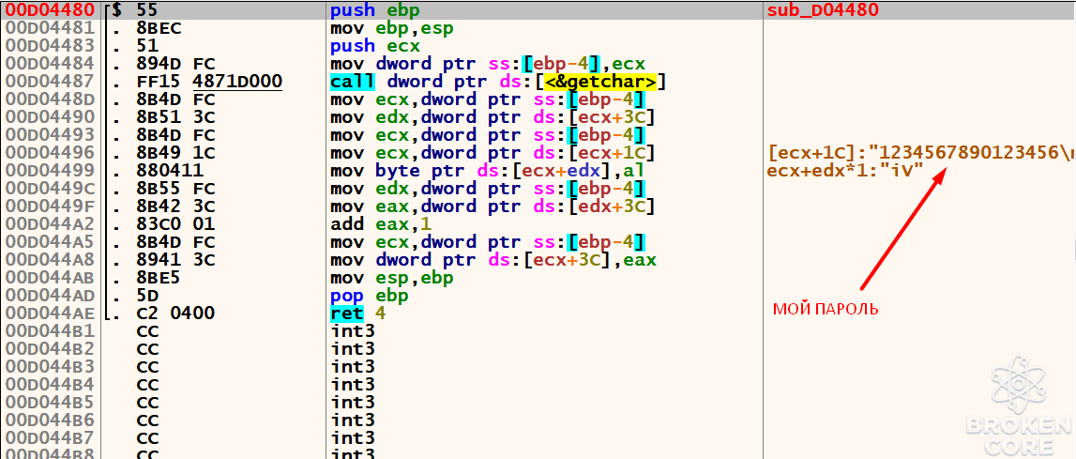The width and height of the screenshot is (1076, 459).
Task: Click address 00D044AB
Action: 50,279
